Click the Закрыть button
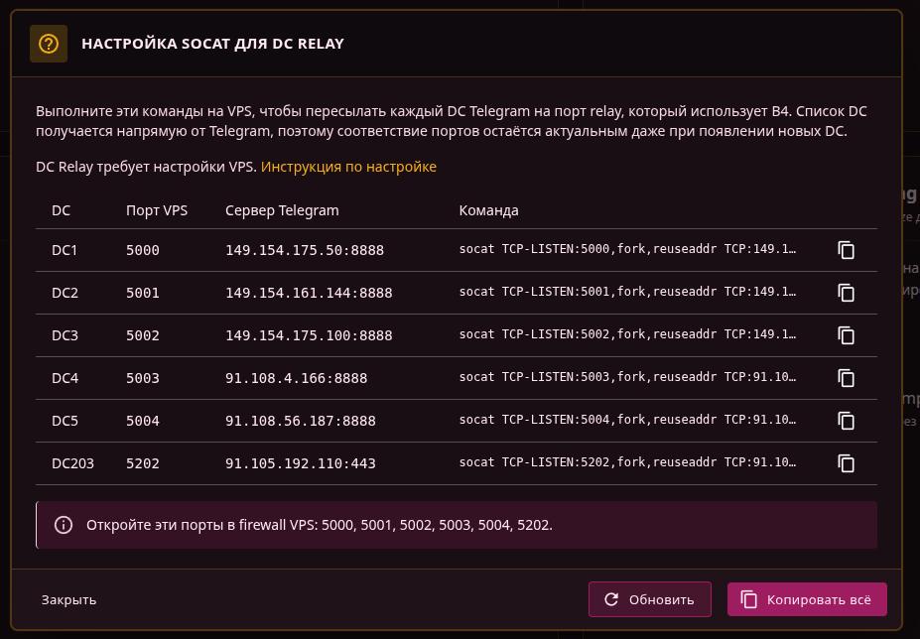Image resolution: width=920 pixels, height=639 pixels. 68,599
